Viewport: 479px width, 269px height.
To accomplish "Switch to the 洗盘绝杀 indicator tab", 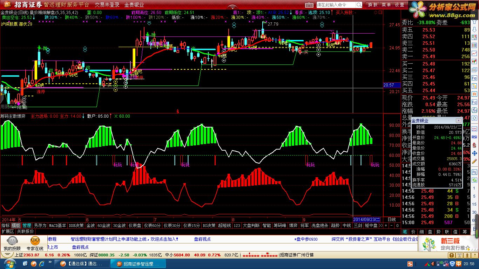I will pos(320,226).
